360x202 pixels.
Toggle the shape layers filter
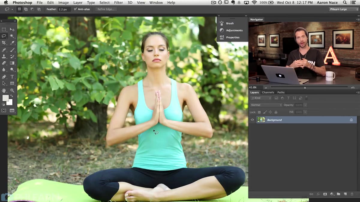pyautogui.click(x=294, y=98)
